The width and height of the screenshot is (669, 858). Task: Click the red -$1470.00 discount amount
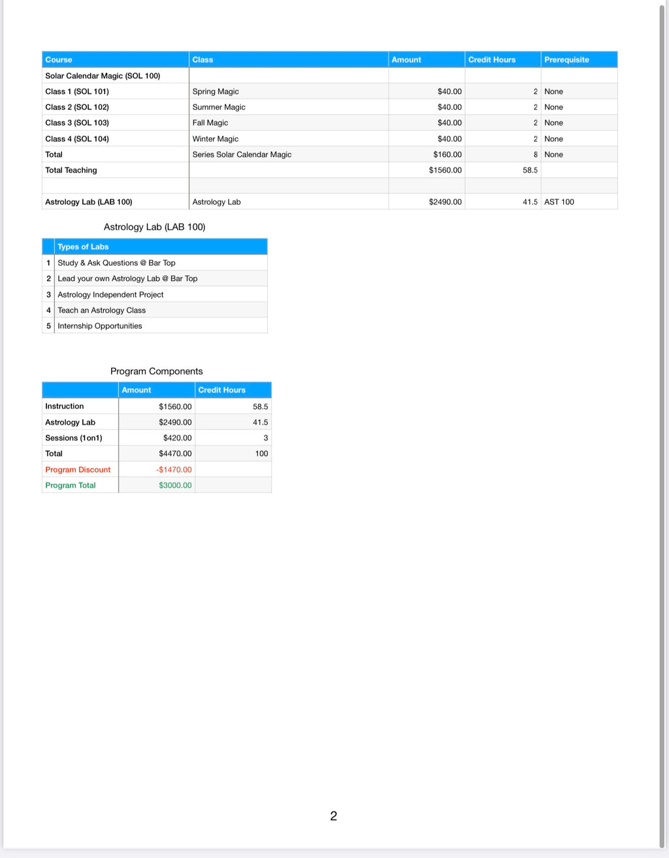pos(174,469)
